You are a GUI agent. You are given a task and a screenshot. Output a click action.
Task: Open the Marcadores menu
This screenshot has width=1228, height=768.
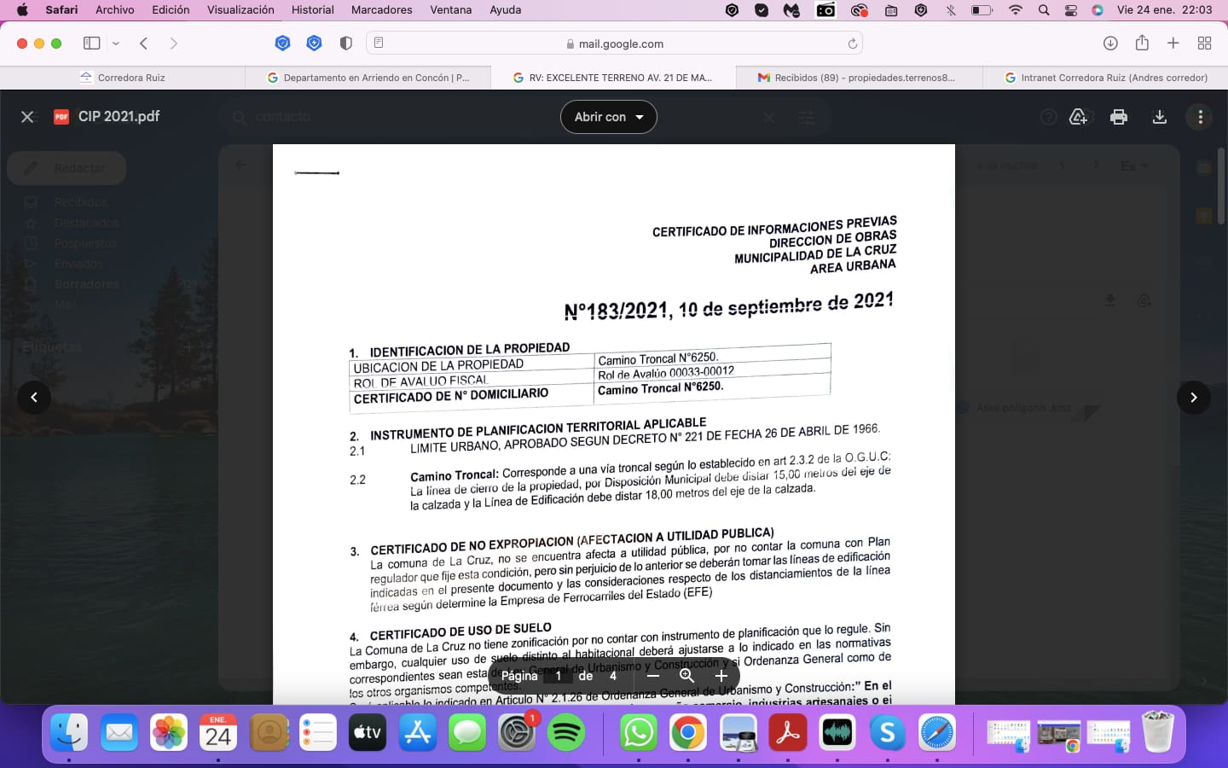pos(381,10)
